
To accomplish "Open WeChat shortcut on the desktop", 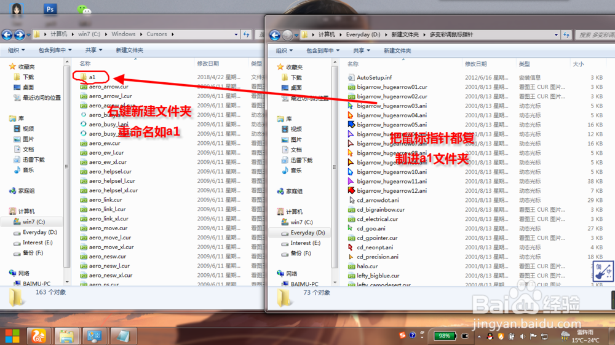I will coord(84,9).
